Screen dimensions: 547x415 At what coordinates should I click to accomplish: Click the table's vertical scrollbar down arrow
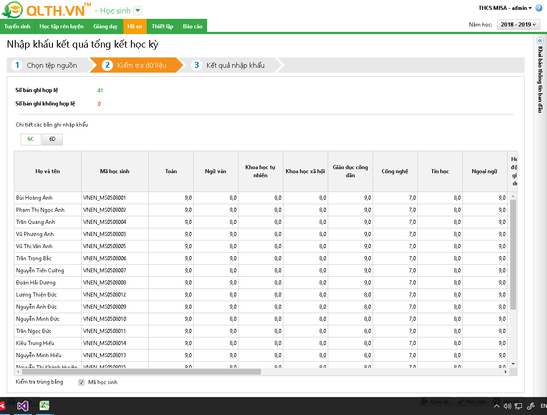[513, 364]
